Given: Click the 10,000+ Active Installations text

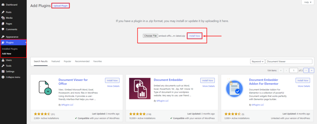Looking at the screenshot, I should [142, 118].
